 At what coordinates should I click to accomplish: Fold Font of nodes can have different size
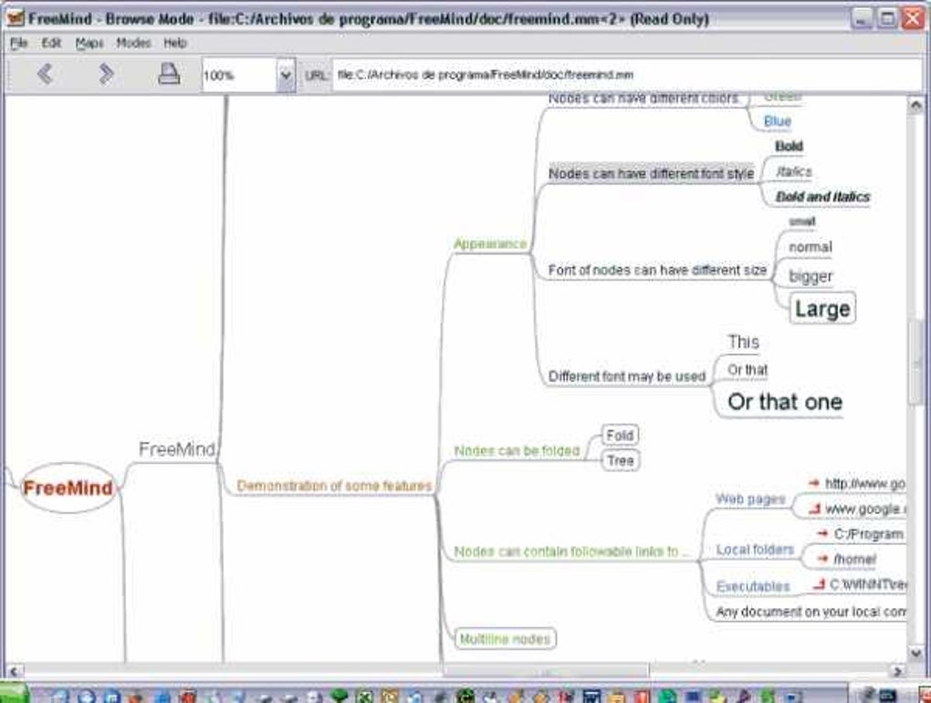point(657,270)
